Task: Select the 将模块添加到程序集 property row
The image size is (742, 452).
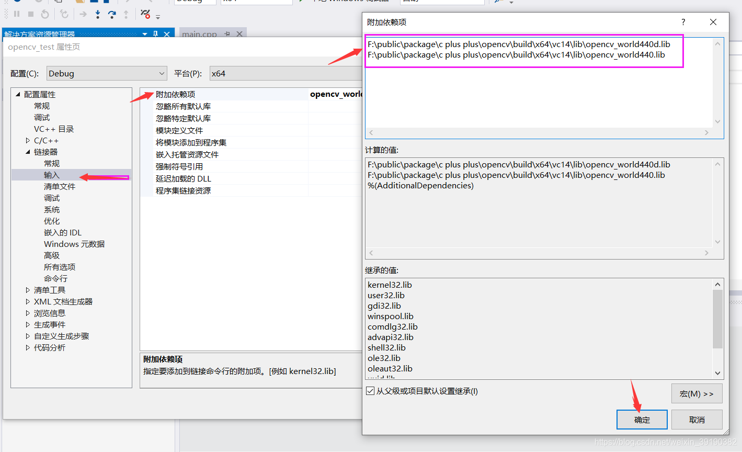Action: pos(252,142)
